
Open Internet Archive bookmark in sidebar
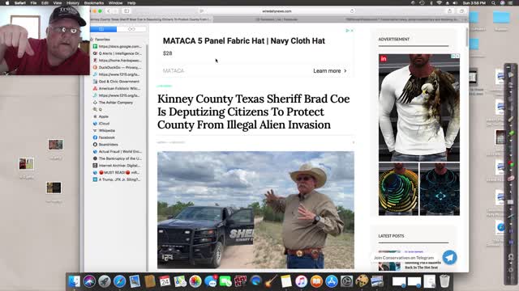coord(117,166)
